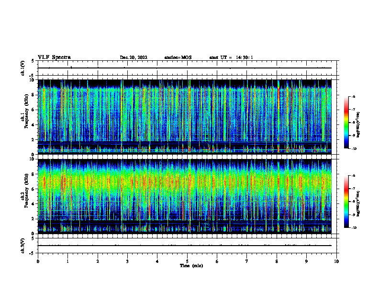Click ch.1 frequency tick label "8"
The width and height of the screenshot is (379, 293).
pos(33,95)
